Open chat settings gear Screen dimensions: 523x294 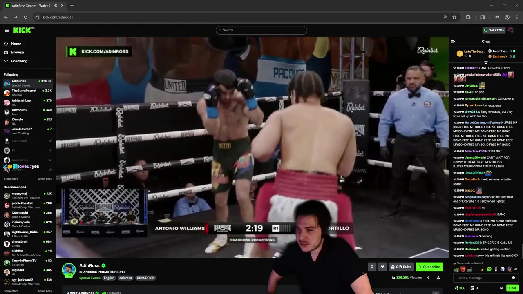pyautogui.click(x=501, y=288)
